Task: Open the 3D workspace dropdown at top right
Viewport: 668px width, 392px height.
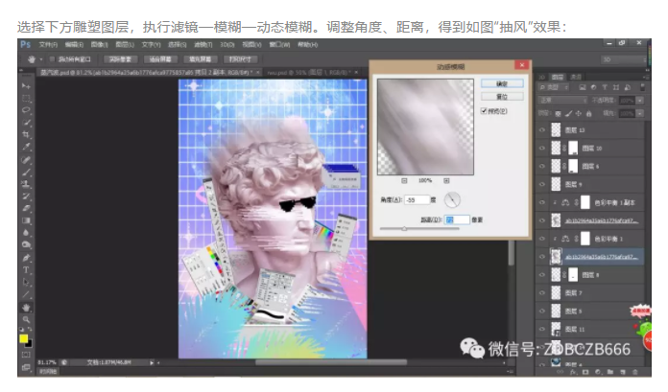Action: [x=624, y=59]
